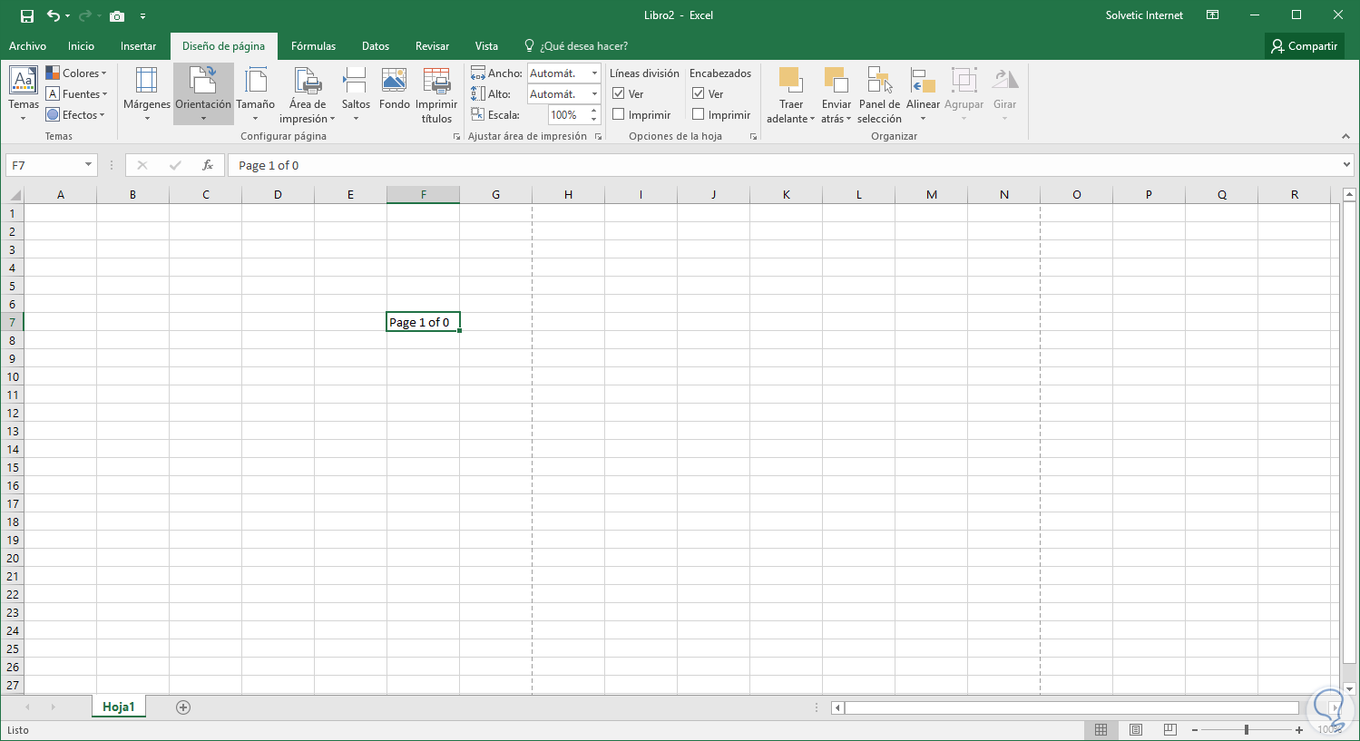Switch to Page Break Preview in status bar
This screenshot has height=741, width=1360.
coord(1170,730)
